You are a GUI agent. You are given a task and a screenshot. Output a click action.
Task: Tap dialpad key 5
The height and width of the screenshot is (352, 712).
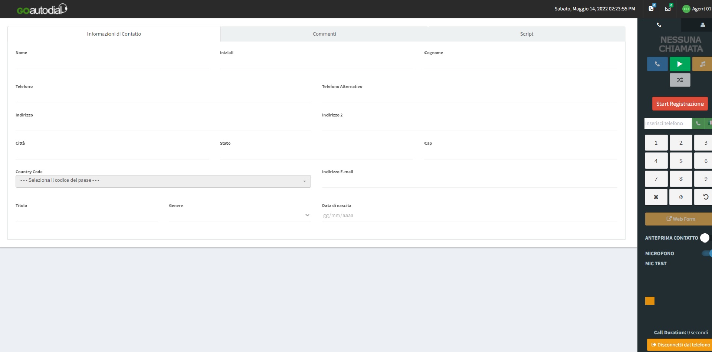tap(680, 161)
